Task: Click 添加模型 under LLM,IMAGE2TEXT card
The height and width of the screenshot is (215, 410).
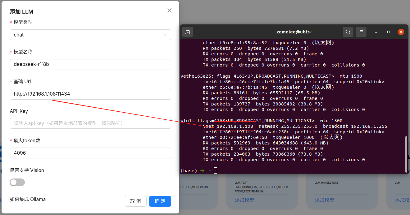Action: click(325, 200)
